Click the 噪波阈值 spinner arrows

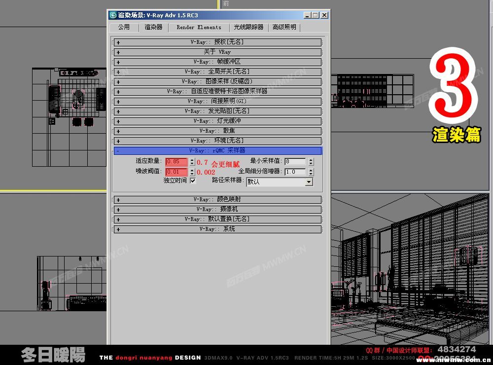pyautogui.click(x=192, y=172)
